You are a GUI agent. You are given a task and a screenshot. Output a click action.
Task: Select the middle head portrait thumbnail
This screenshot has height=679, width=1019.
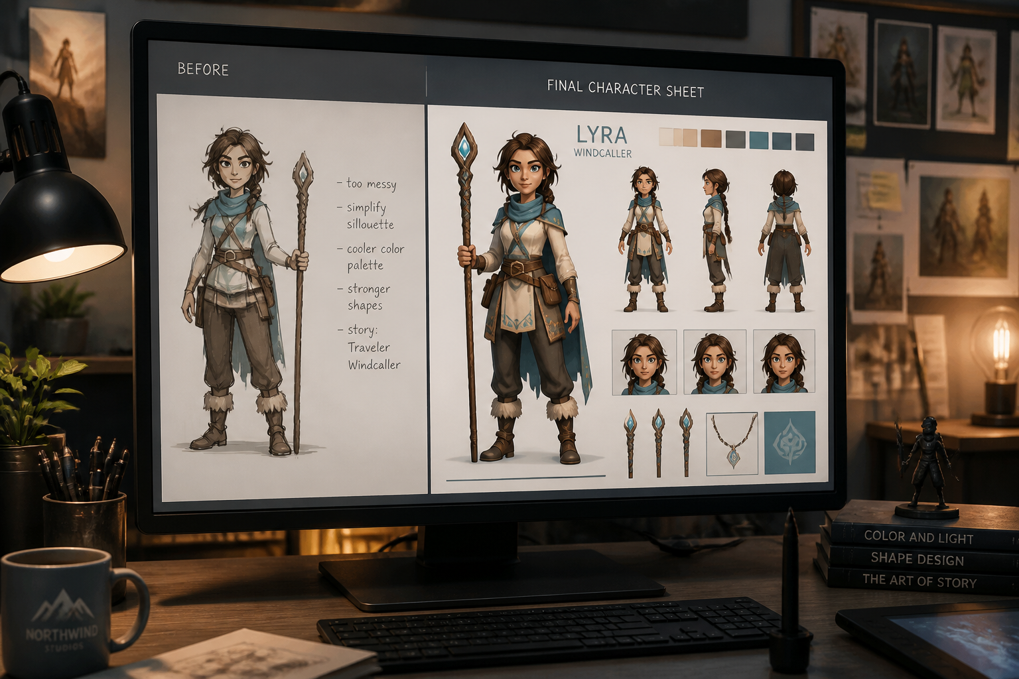tap(714, 362)
